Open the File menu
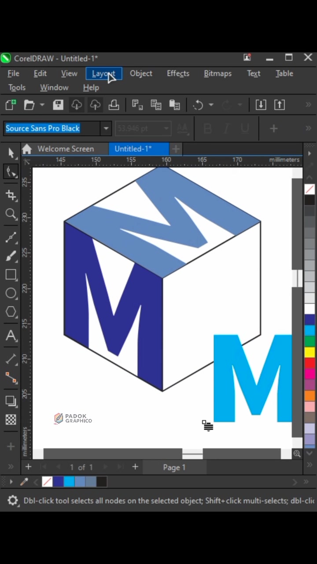Screen dimensions: 317x564 point(13,74)
